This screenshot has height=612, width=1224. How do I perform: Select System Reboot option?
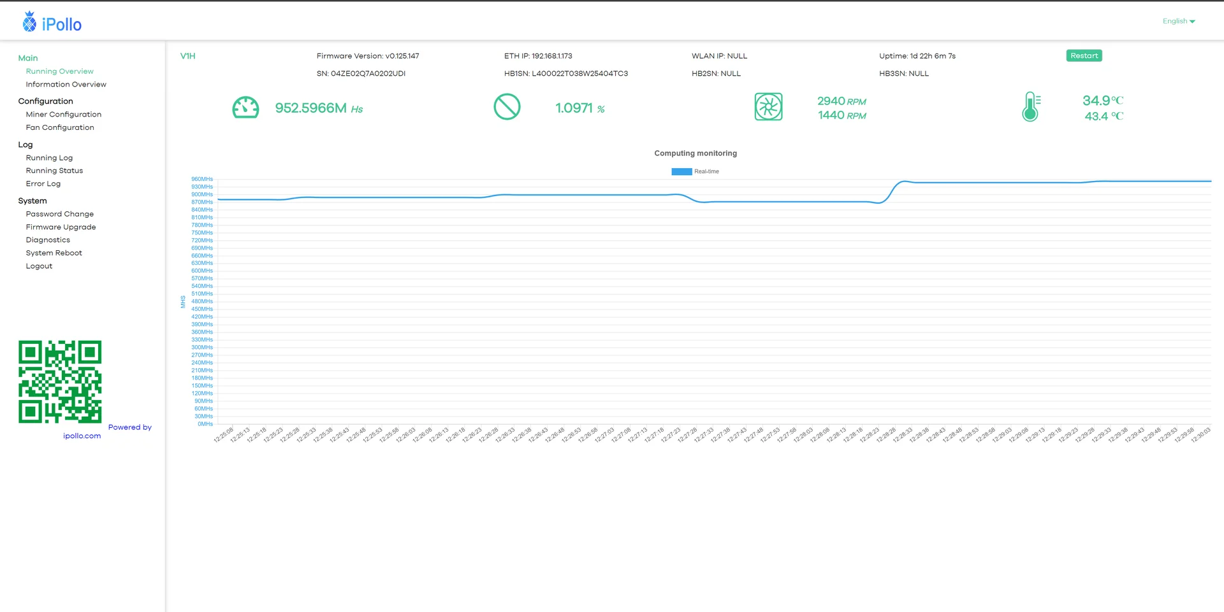pyautogui.click(x=54, y=253)
